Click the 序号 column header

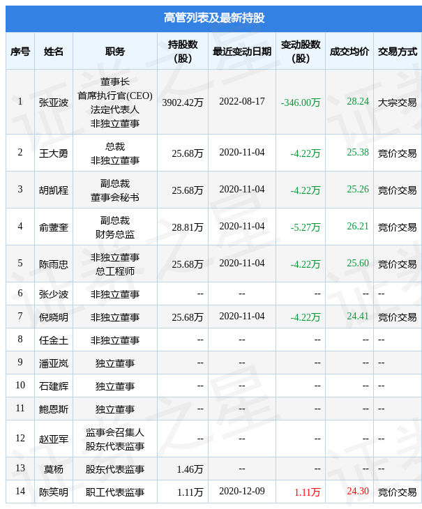(20, 52)
